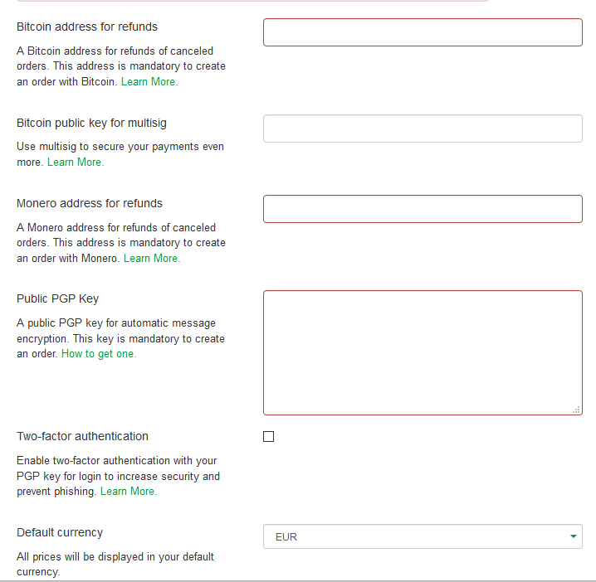
Task: Open Learn More link about Bitcoin refunds
Action: (149, 81)
